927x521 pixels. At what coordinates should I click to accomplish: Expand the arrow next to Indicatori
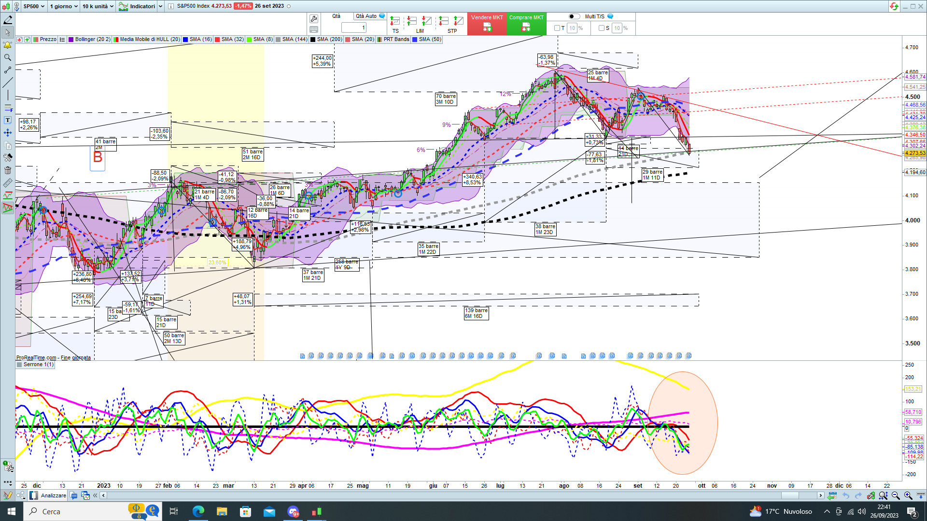pos(161,6)
